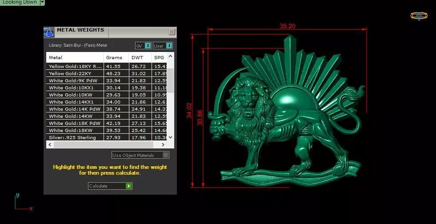Toggle the User switch

(163, 46)
